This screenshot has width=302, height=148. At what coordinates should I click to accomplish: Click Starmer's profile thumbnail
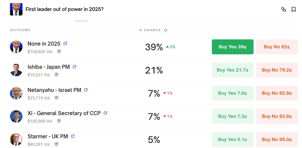(x=16, y=140)
